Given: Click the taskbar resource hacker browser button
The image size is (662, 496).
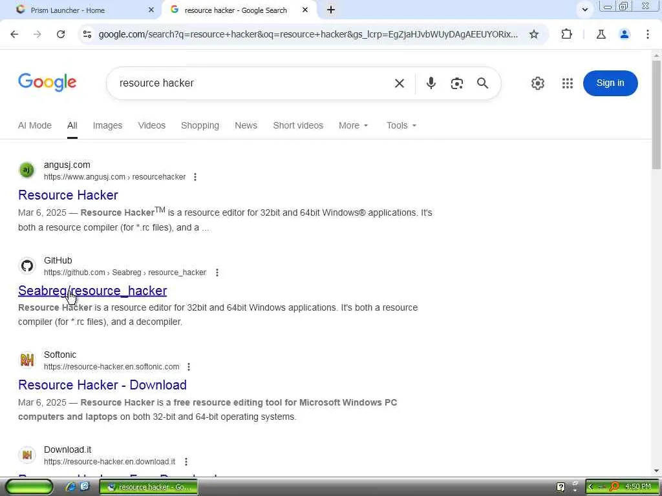Looking at the screenshot, I should coord(148,487).
